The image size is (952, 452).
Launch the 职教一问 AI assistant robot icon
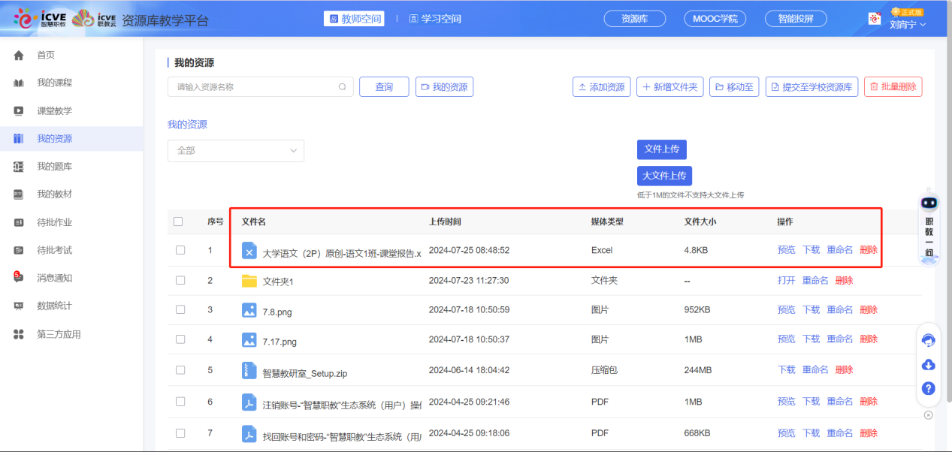tap(929, 202)
